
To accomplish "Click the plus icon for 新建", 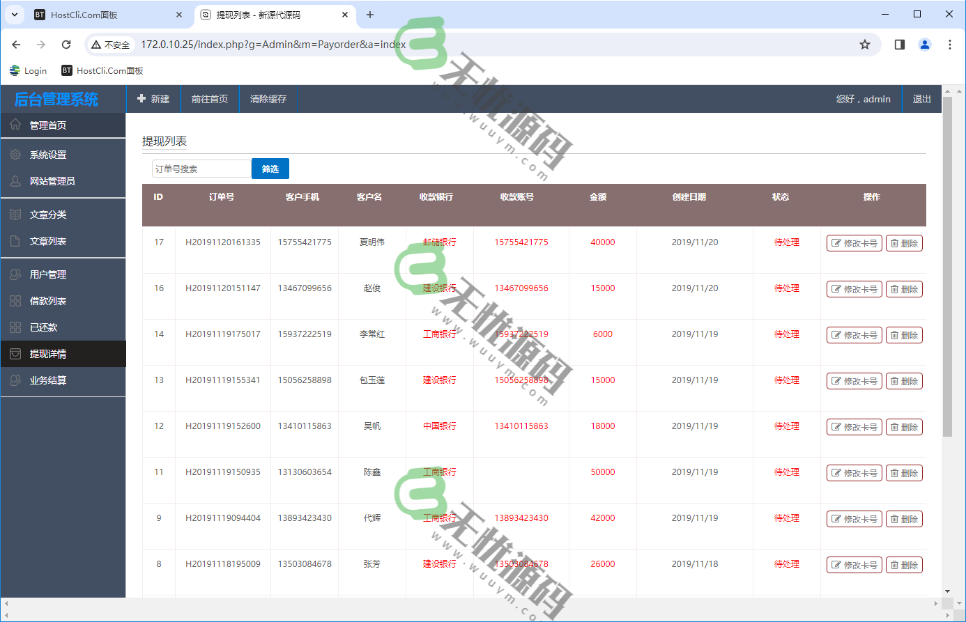I will coord(141,99).
